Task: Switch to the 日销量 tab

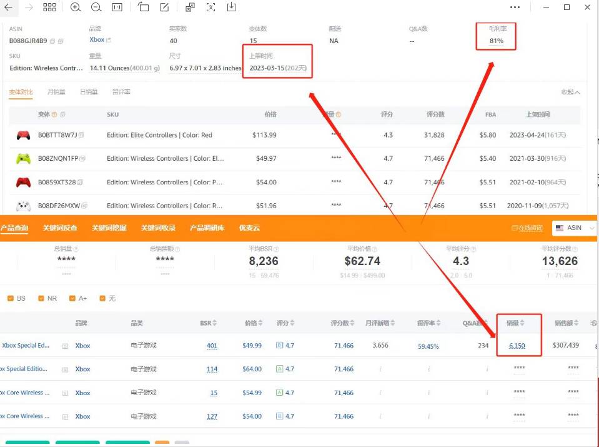Action: (x=89, y=92)
